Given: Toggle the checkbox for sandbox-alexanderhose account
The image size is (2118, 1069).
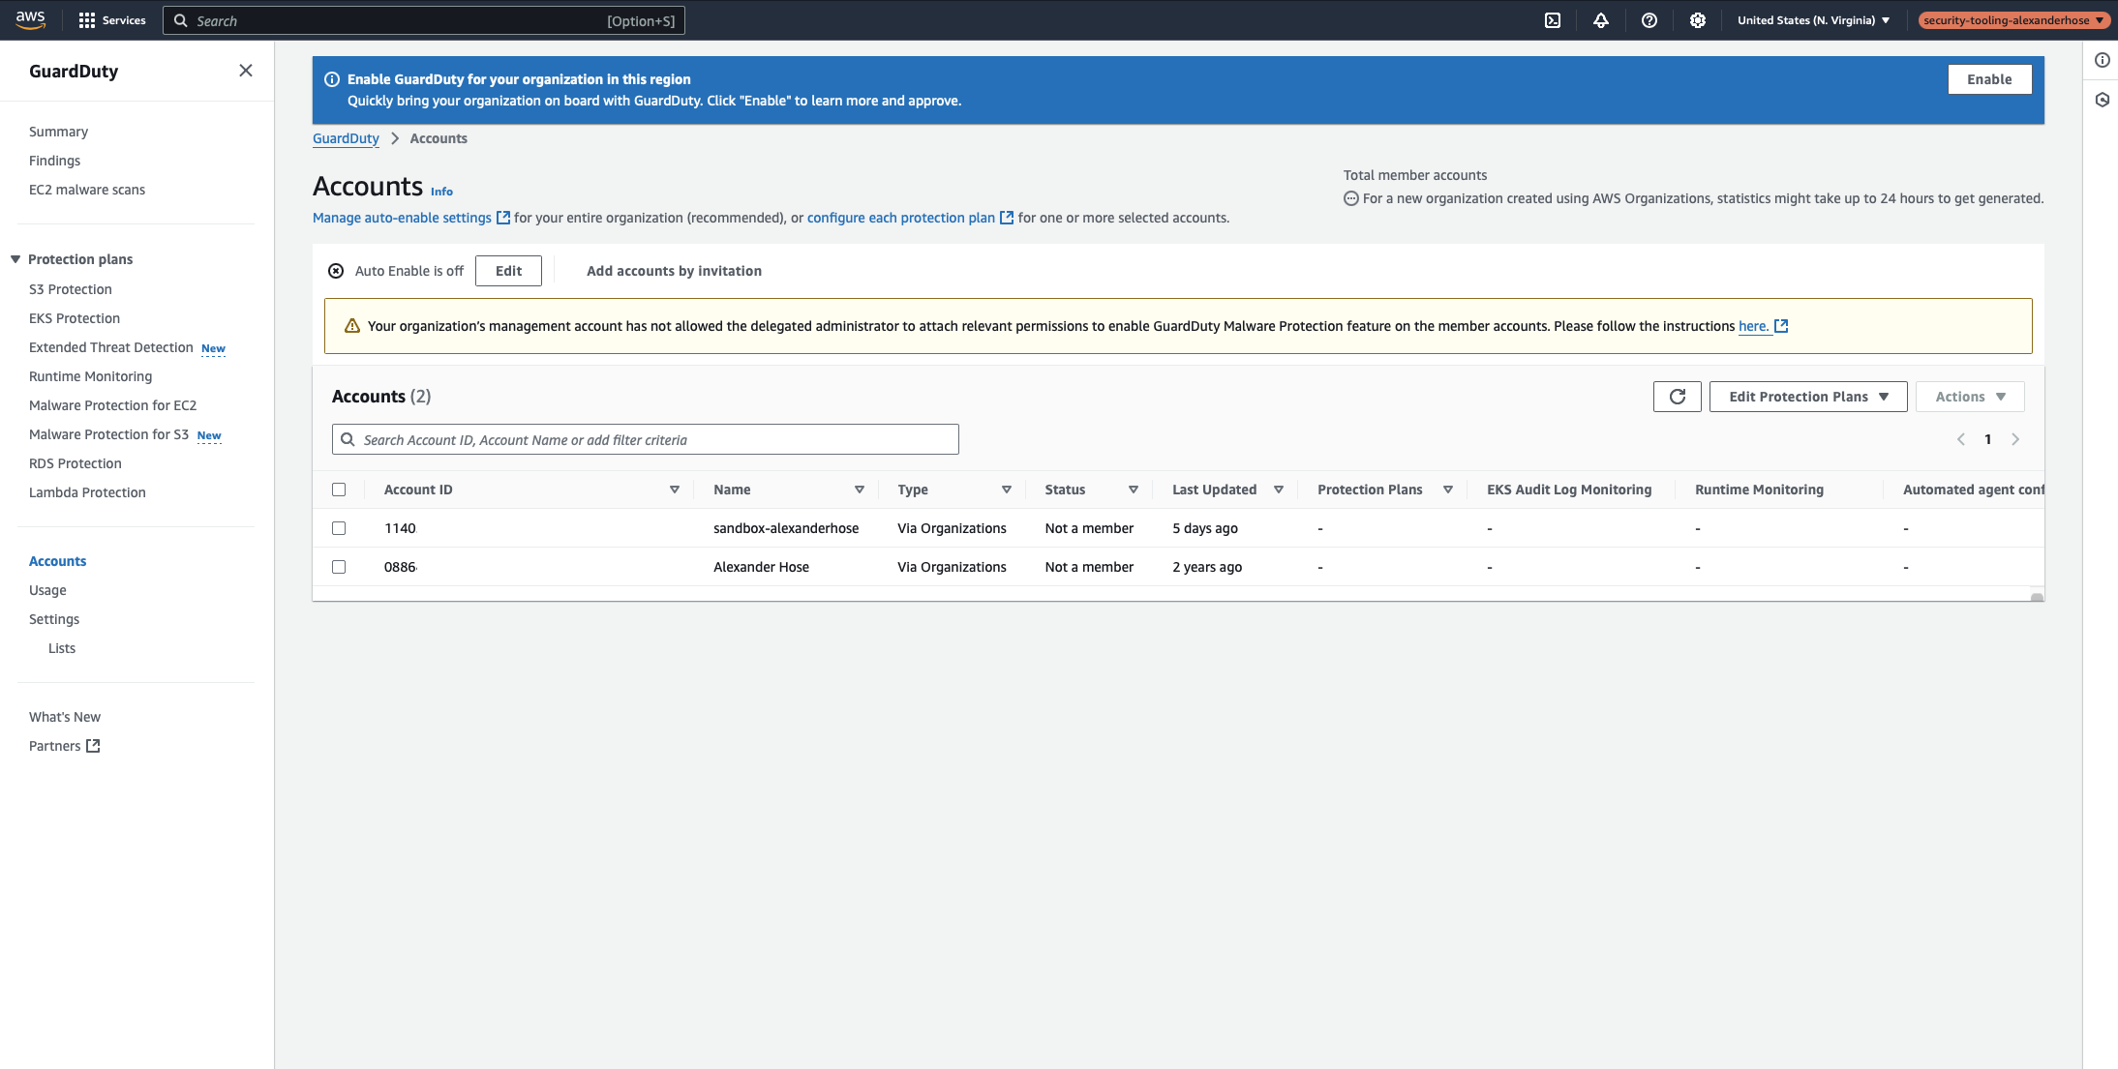Looking at the screenshot, I should pyautogui.click(x=340, y=527).
